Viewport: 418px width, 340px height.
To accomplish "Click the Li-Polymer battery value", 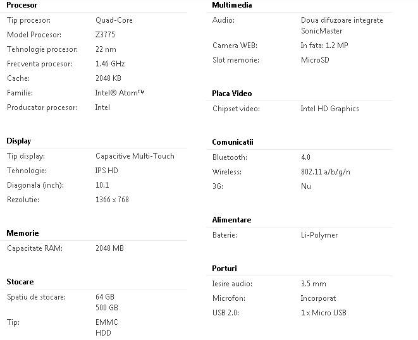I will (319, 235).
